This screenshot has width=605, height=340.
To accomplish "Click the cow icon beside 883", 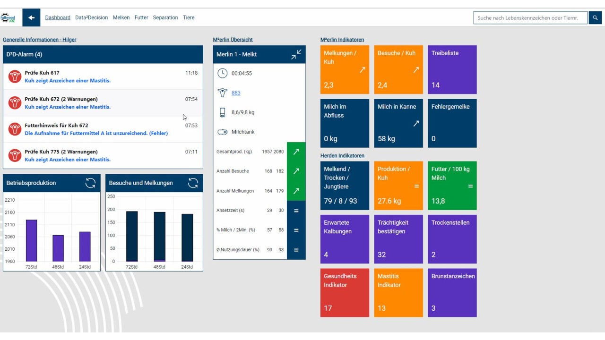I will pos(222,93).
